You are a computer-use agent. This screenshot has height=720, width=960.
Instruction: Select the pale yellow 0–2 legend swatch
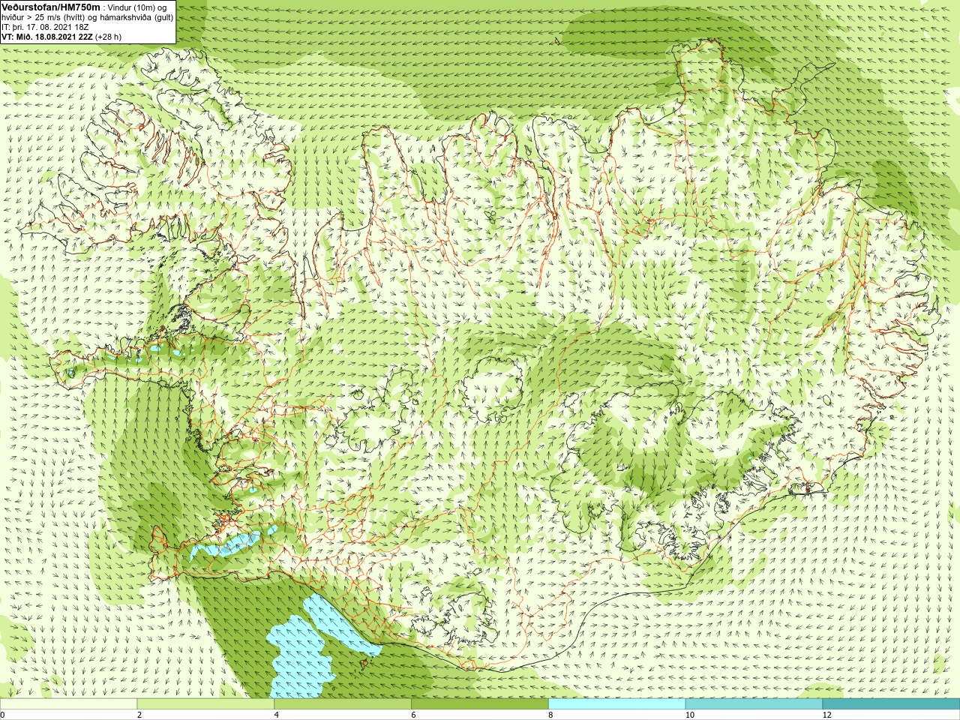point(68,704)
